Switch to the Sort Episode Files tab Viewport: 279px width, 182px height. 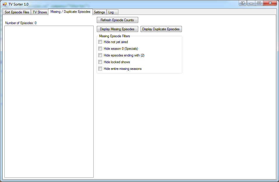pyautogui.click(x=17, y=12)
